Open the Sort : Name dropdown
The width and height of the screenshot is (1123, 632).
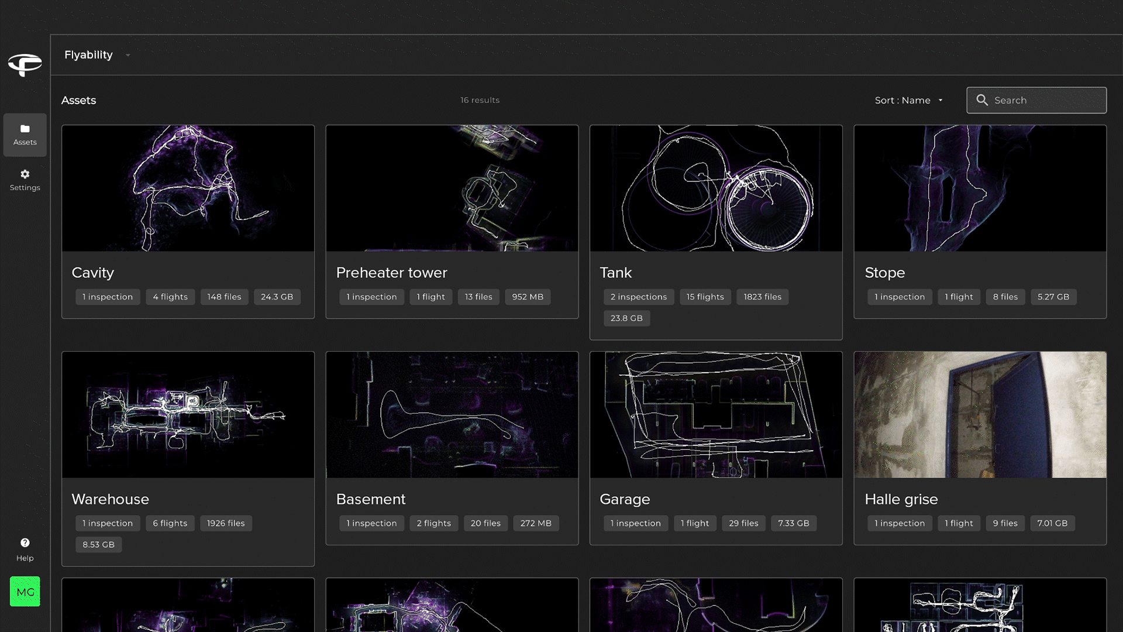click(x=908, y=100)
